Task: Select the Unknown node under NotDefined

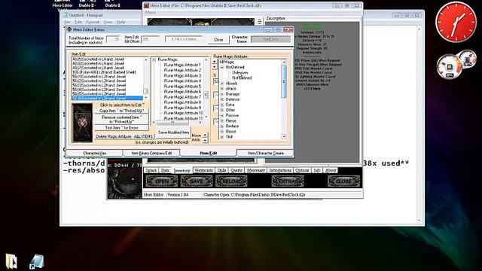Action: pos(239,72)
